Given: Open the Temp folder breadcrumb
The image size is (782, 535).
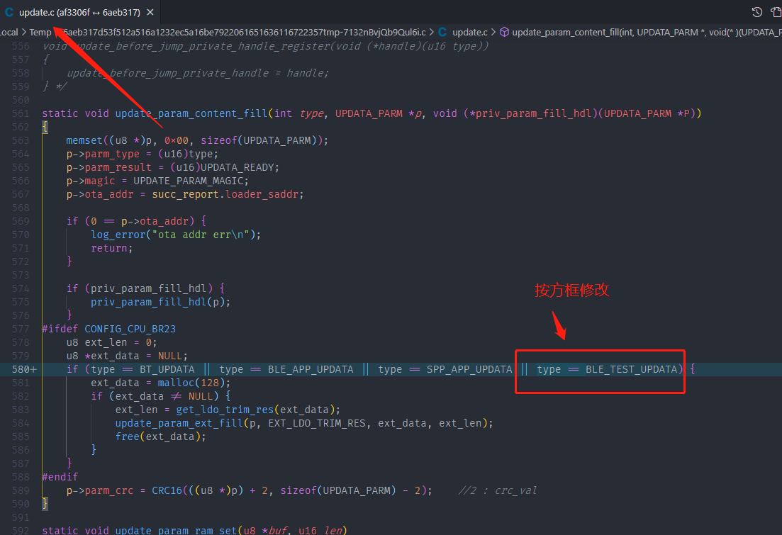Looking at the screenshot, I should coord(40,33).
